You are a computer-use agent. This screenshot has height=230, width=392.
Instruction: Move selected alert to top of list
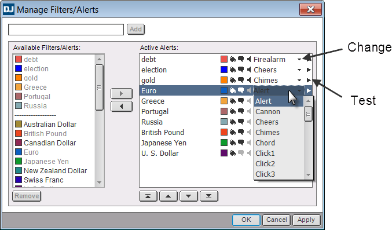[148, 196]
